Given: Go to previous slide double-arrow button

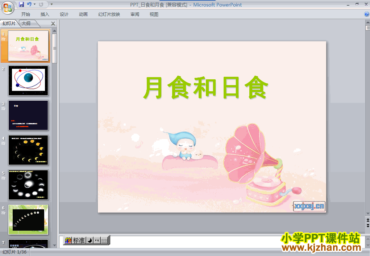Looking at the screenshot, I should pyautogui.click(x=367, y=220).
